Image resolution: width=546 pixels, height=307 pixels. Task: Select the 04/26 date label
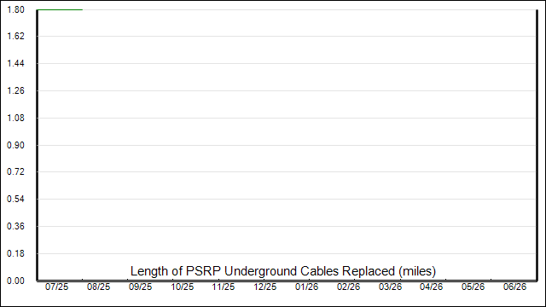(x=432, y=287)
